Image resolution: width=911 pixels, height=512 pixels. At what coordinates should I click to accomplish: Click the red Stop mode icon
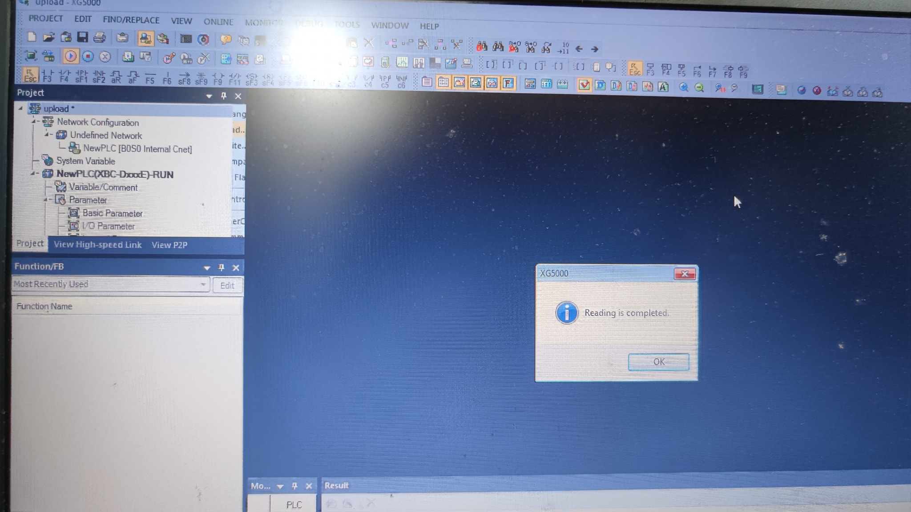coord(88,56)
